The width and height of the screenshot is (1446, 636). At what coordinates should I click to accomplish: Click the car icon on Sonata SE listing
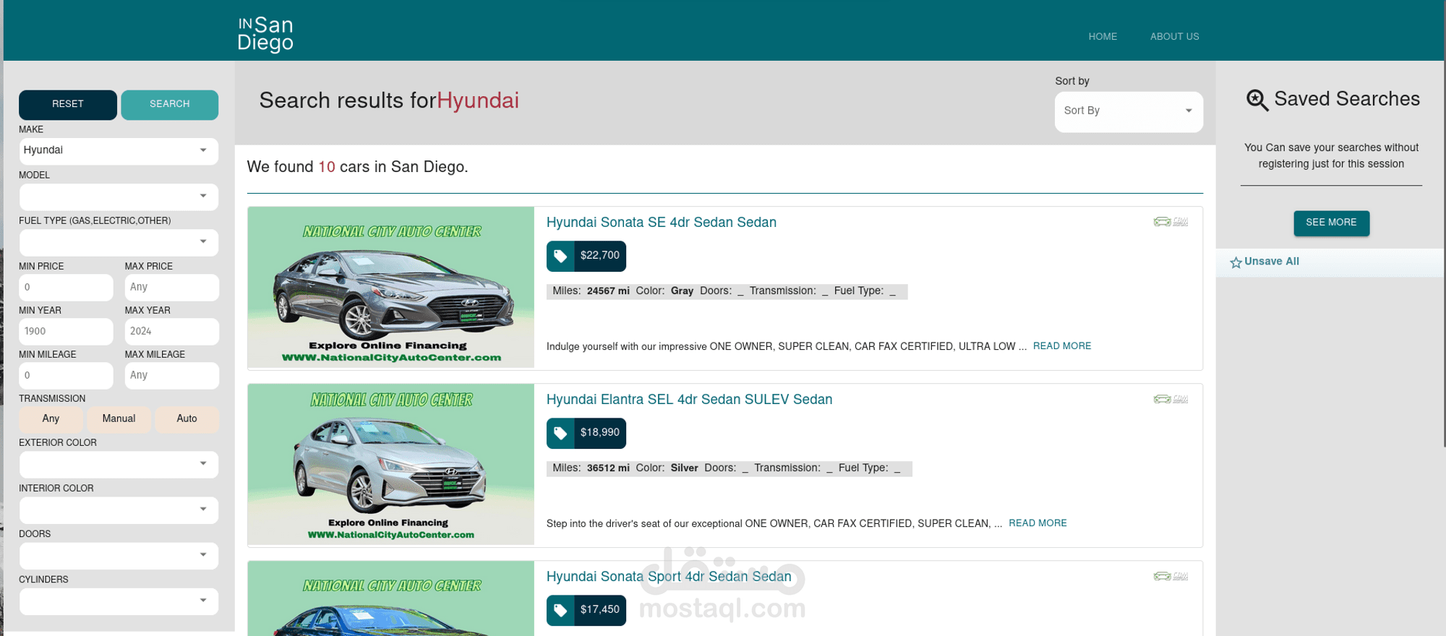click(x=1171, y=222)
